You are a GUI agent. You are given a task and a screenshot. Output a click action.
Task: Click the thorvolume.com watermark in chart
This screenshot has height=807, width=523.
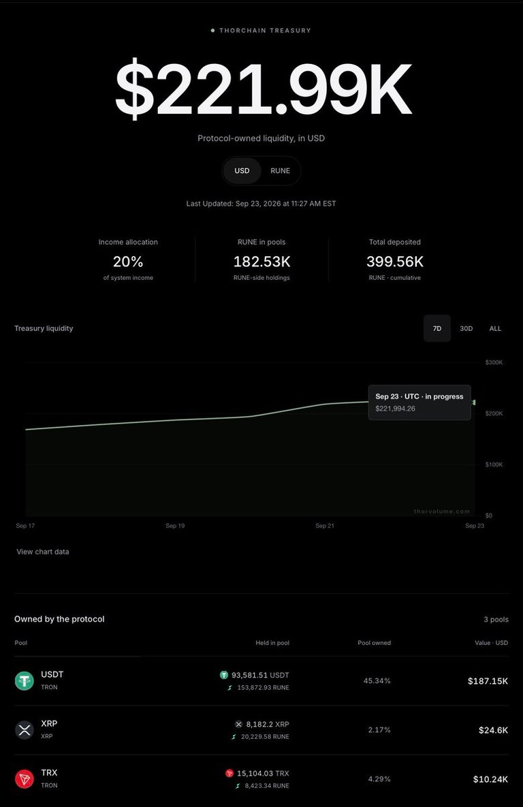[x=442, y=511]
